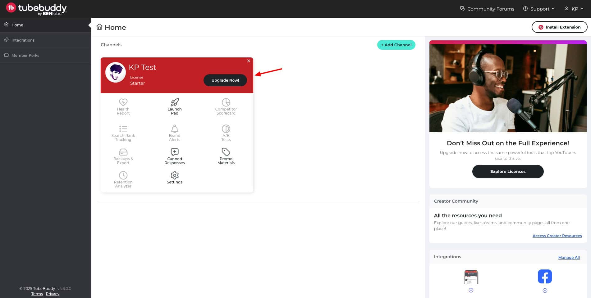The width and height of the screenshot is (591, 298).
Task: Expand the KP account dropdown
Action: pyautogui.click(x=574, y=9)
